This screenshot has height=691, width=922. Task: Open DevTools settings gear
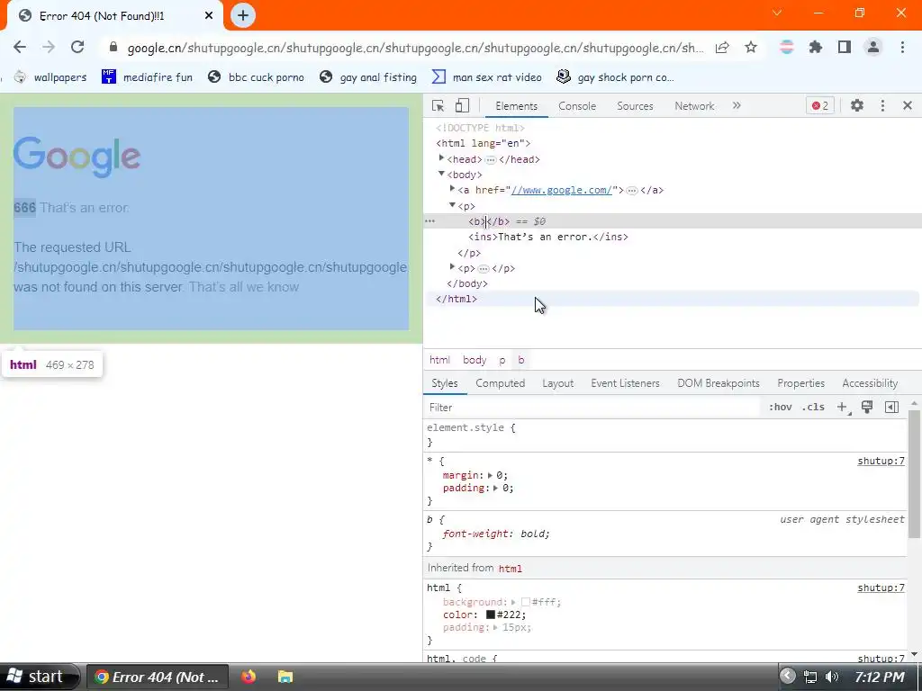(857, 106)
